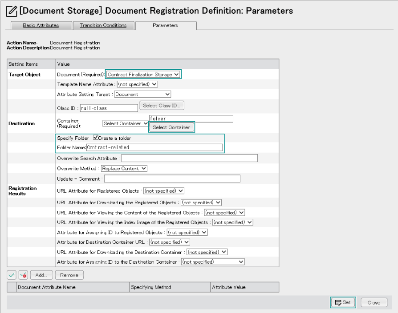
Task: Click the Overwrite Search Attribute text field
Action: tap(189, 158)
